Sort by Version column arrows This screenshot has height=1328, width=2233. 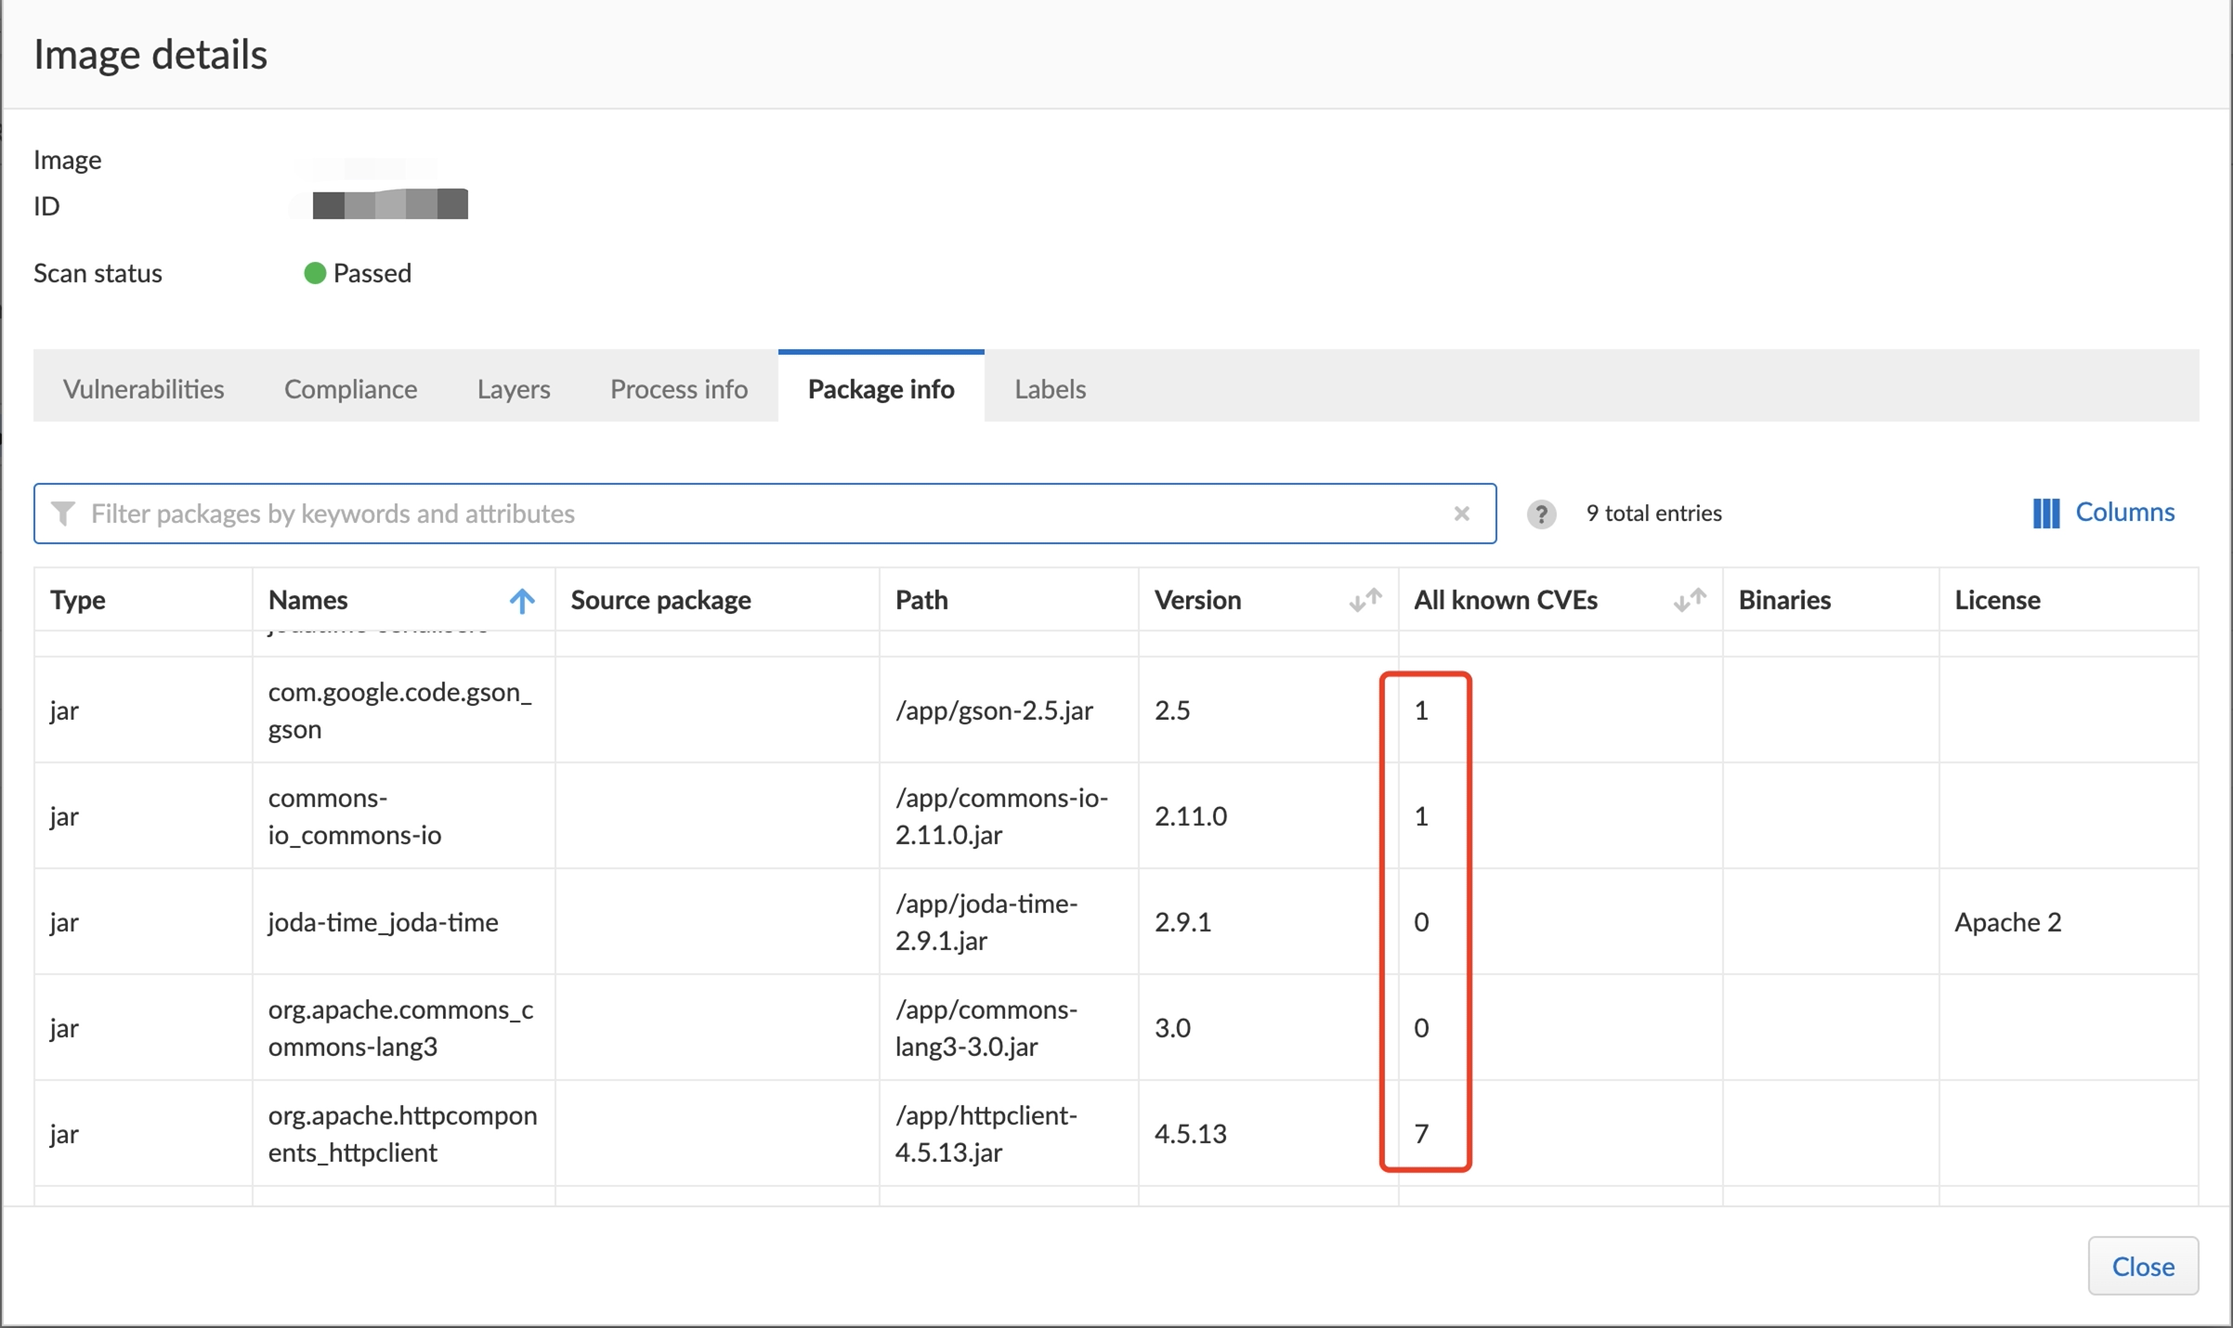pos(1365,601)
